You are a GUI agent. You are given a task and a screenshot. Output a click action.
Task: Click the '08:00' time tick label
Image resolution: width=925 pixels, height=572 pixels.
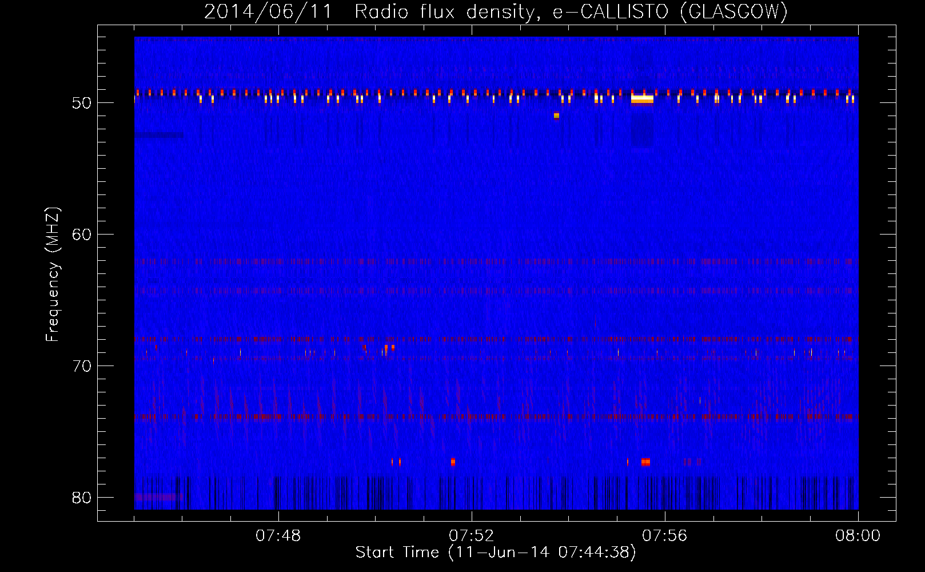pos(858,536)
